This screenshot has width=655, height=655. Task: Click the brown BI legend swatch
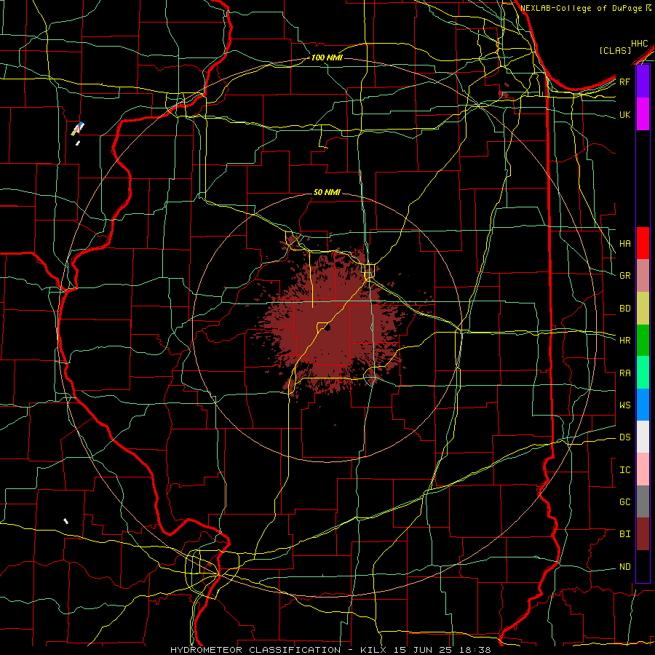point(643,534)
